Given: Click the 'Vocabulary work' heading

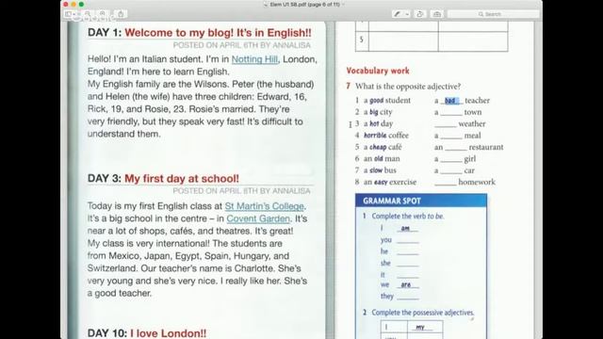Looking at the screenshot, I should (x=378, y=71).
